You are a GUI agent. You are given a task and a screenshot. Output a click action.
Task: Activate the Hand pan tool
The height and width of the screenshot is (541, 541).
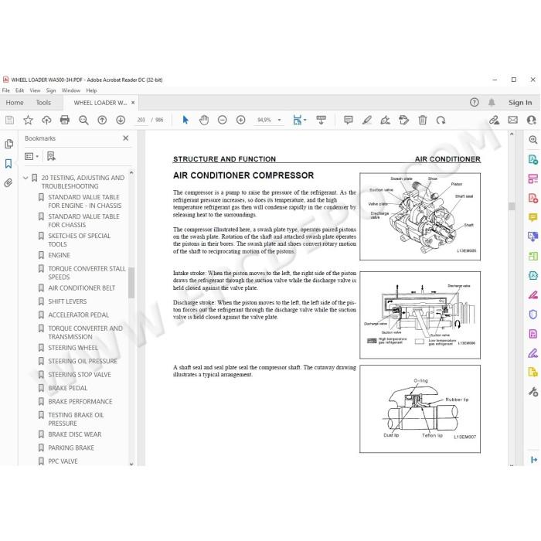click(204, 120)
